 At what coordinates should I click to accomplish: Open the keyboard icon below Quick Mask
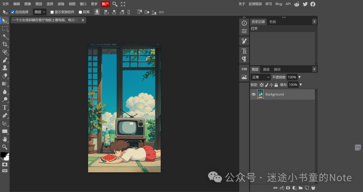5,171
